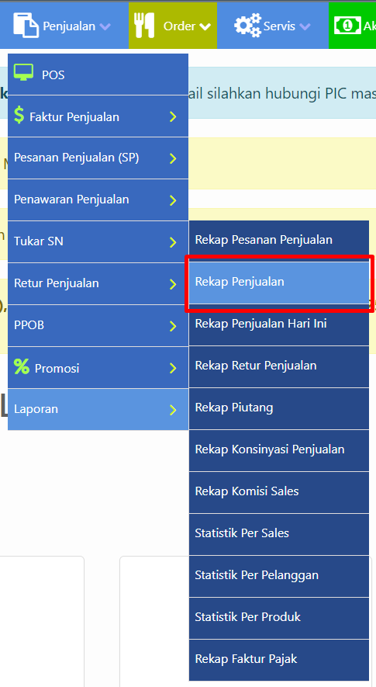Open Statistik Per Produk report

(279, 618)
